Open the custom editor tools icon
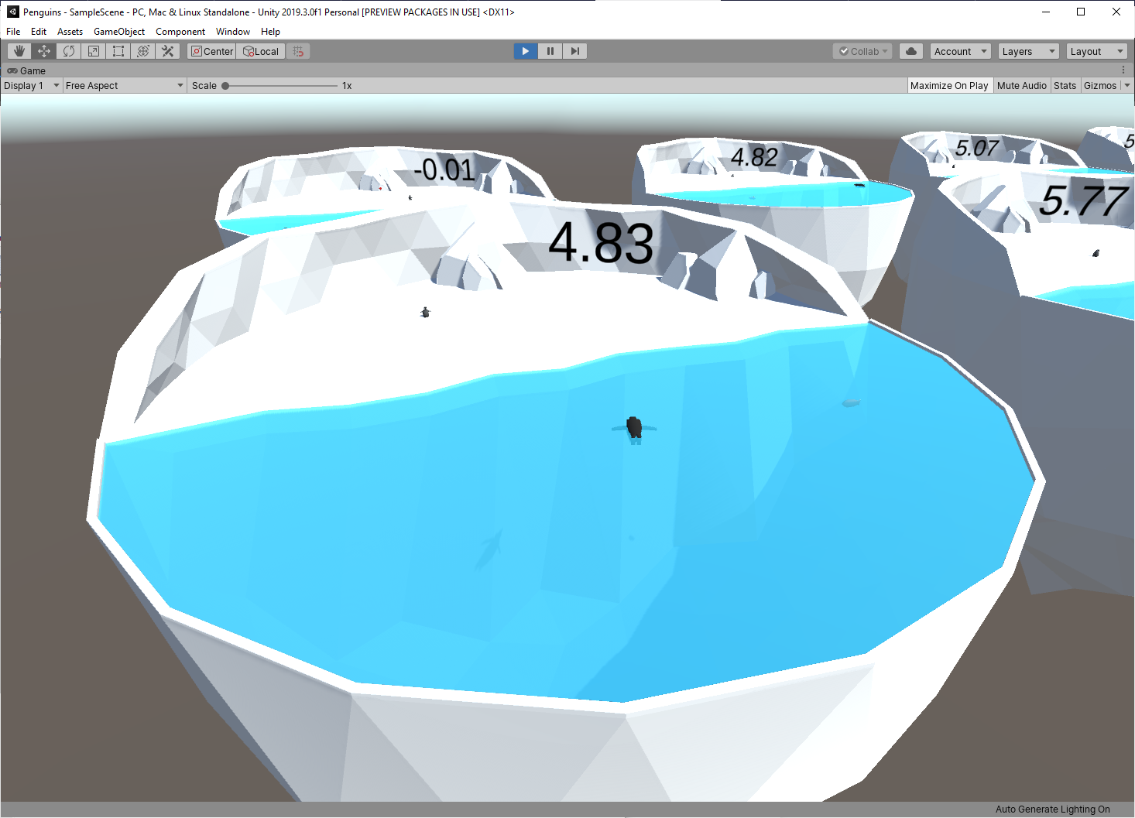 click(x=168, y=50)
